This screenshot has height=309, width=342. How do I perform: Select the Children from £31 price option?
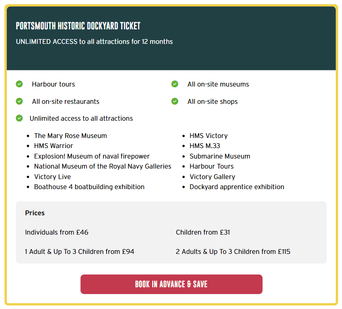(x=203, y=232)
